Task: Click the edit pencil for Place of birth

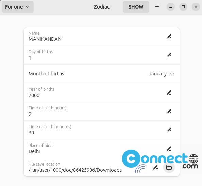Action: pyautogui.click(x=169, y=149)
